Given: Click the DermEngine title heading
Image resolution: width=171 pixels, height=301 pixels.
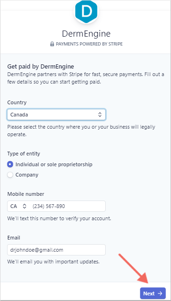Looking at the screenshot, I should (x=86, y=34).
